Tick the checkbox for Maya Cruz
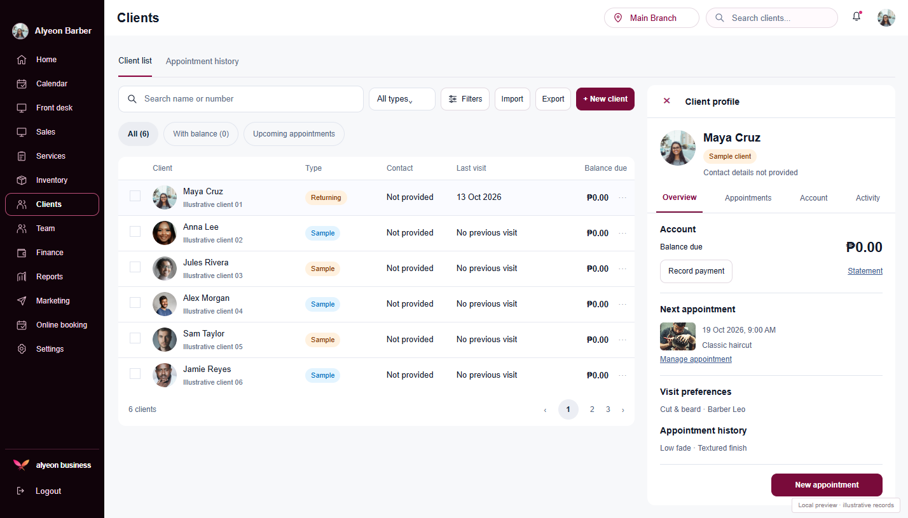 (135, 196)
